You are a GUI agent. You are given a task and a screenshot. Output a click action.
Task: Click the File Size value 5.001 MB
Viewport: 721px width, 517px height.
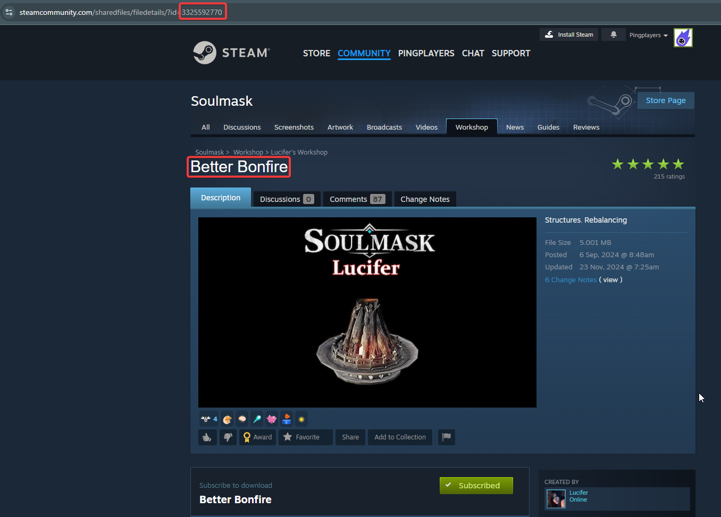coord(596,242)
